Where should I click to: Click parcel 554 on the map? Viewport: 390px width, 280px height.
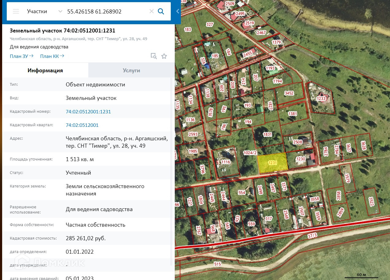tap(242, 192)
